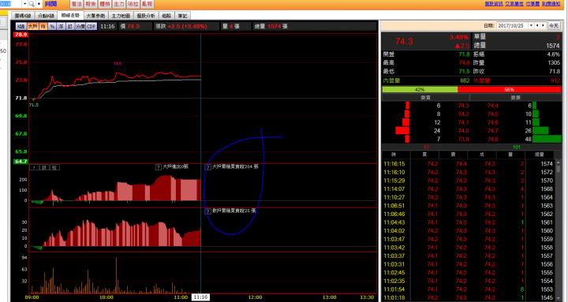This screenshot has width=568, height=302.
Task: Open the 個股分析 tab
Action: 146,16
